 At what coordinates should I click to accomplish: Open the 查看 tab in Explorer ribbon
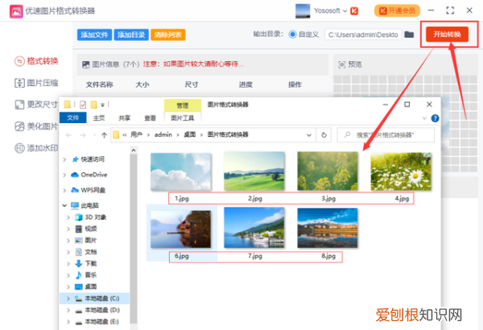pyautogui.click(x=150, y=118)
